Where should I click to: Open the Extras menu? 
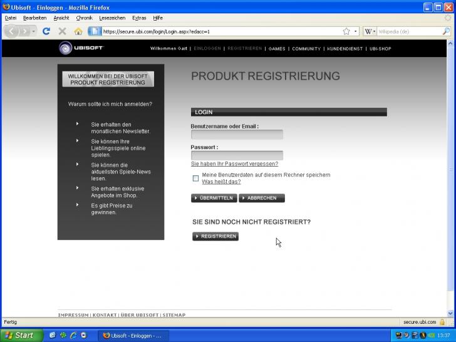pos(139,18)
